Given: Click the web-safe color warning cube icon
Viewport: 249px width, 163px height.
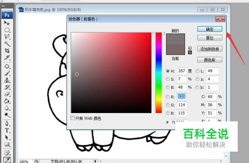Looking at the screenshot, I should coord(190,48).
